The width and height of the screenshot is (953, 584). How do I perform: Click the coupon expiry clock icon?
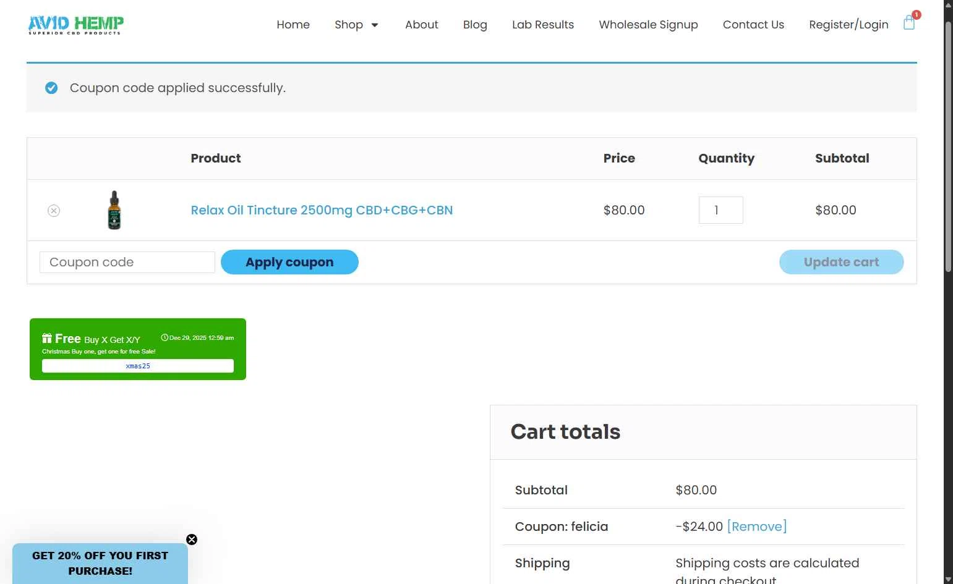click(x=165, y=337)
